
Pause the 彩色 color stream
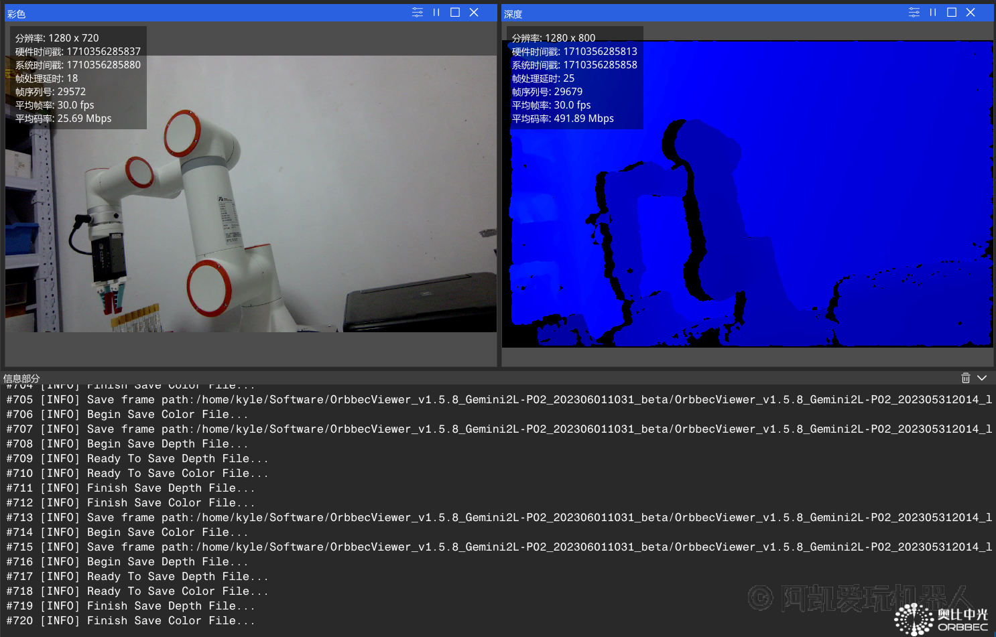(x=436, y=13)
